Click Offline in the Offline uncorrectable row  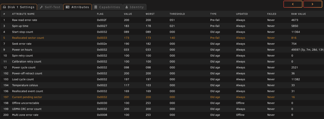coord(240,103)
